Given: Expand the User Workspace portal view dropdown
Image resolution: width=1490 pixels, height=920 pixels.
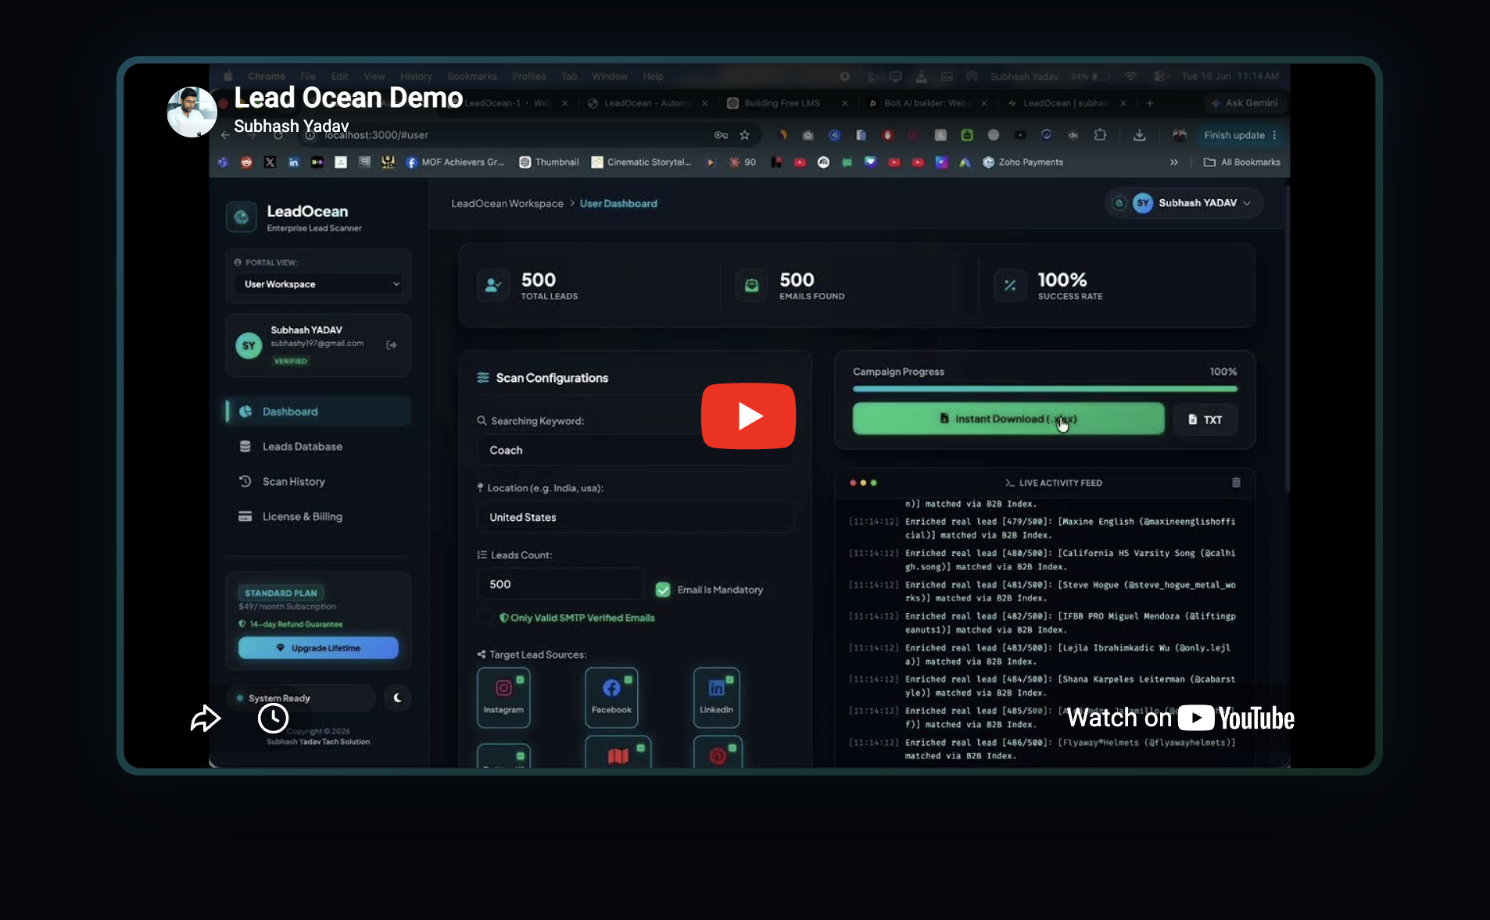Looking at the screenshot, I should [x=321, y=284].
